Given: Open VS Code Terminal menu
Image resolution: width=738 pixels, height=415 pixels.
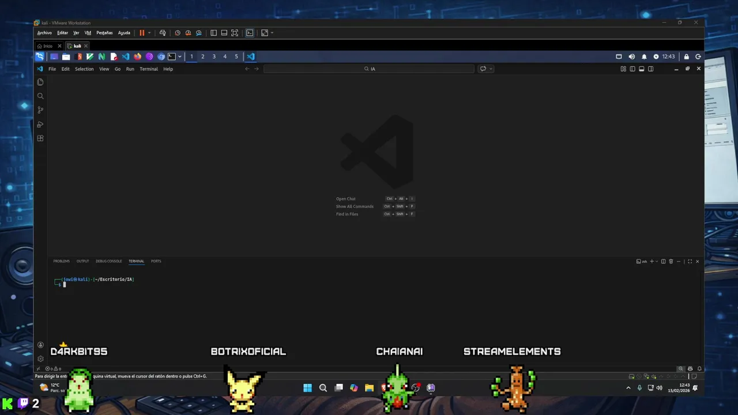Looking at the screenshot, I should 149,69.
